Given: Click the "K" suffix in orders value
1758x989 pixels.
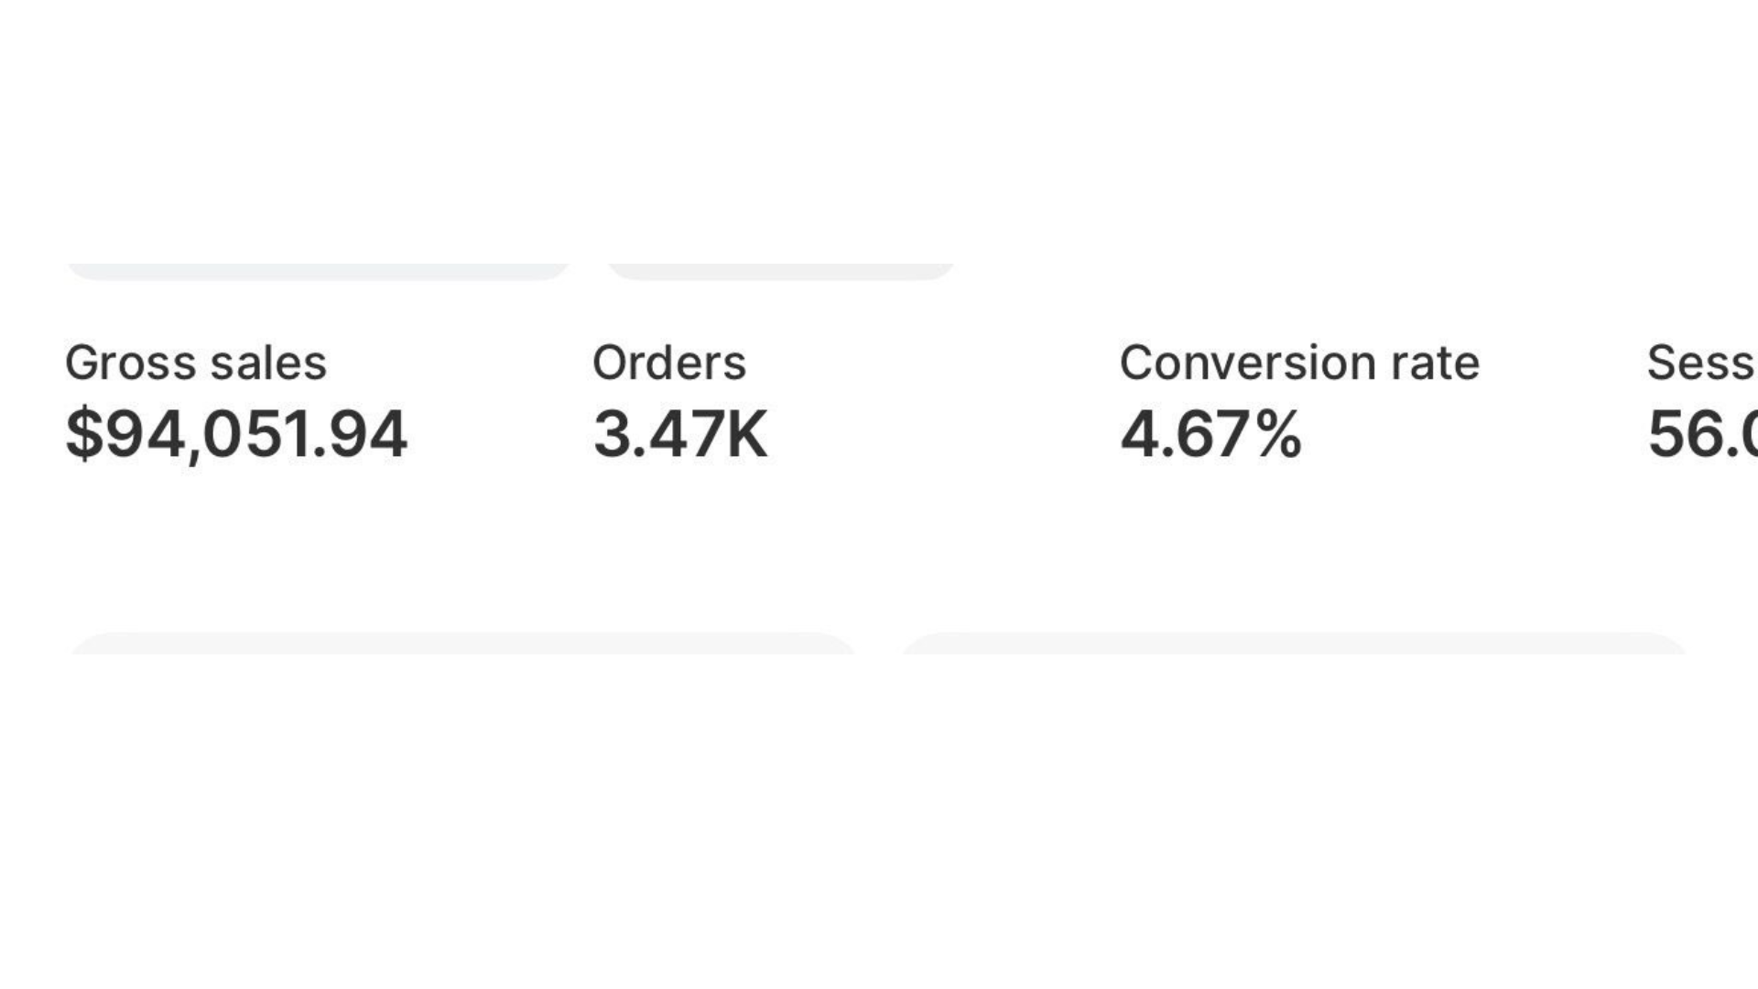Looking at the screenshot, I should 746,433.
